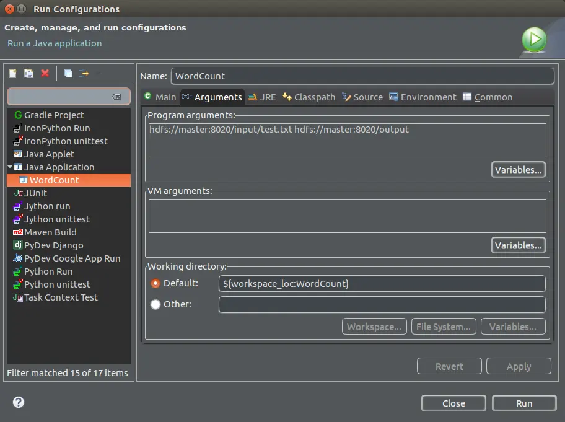Click Variables... under working directory
This screenshot has height=422, width=565.
point(513,327)
